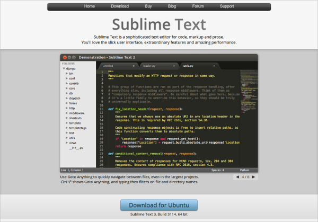318x222 pixels.
Task: Open the __init__.py file in sidebar
Action: point(76,148)
